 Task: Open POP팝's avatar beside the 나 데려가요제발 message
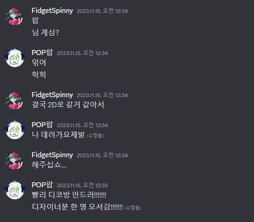coord(14,129)
